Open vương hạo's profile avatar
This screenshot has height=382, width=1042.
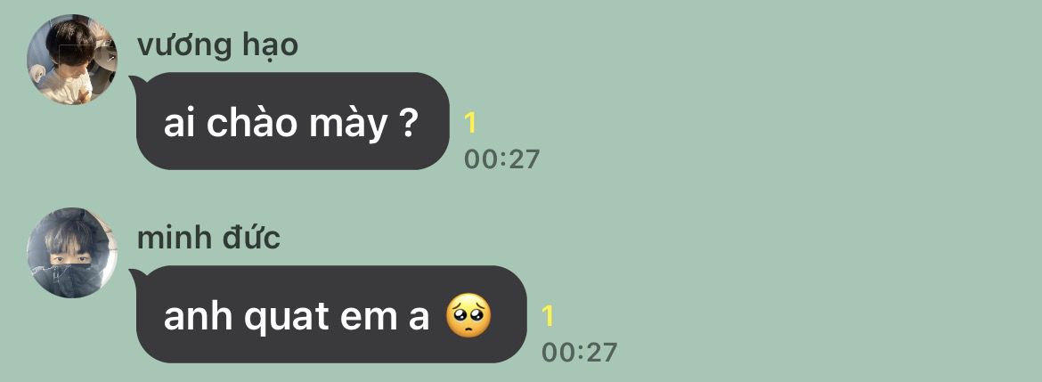coord(72,59)
